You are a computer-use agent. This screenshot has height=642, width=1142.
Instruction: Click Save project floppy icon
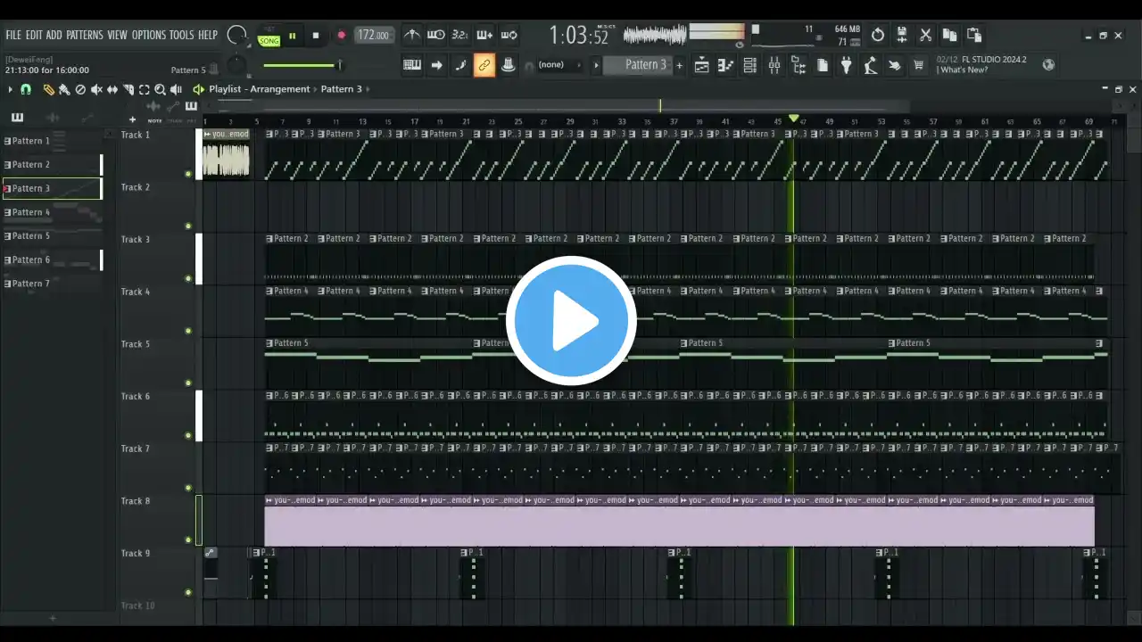point(902,35)
